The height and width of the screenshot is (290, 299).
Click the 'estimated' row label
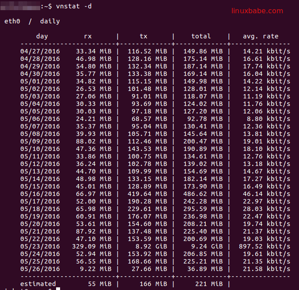point(38,284)
